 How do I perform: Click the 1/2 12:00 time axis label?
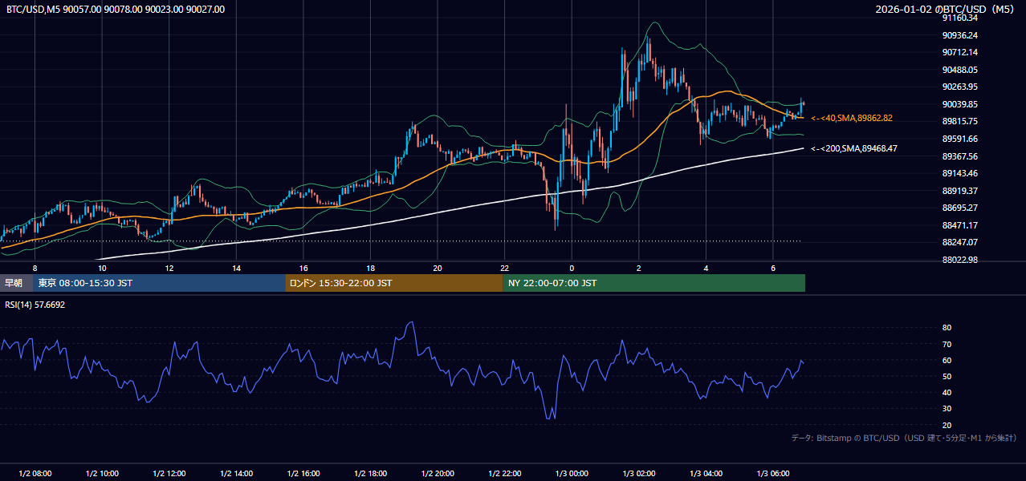pyautogui.click(x=169, y=474)
